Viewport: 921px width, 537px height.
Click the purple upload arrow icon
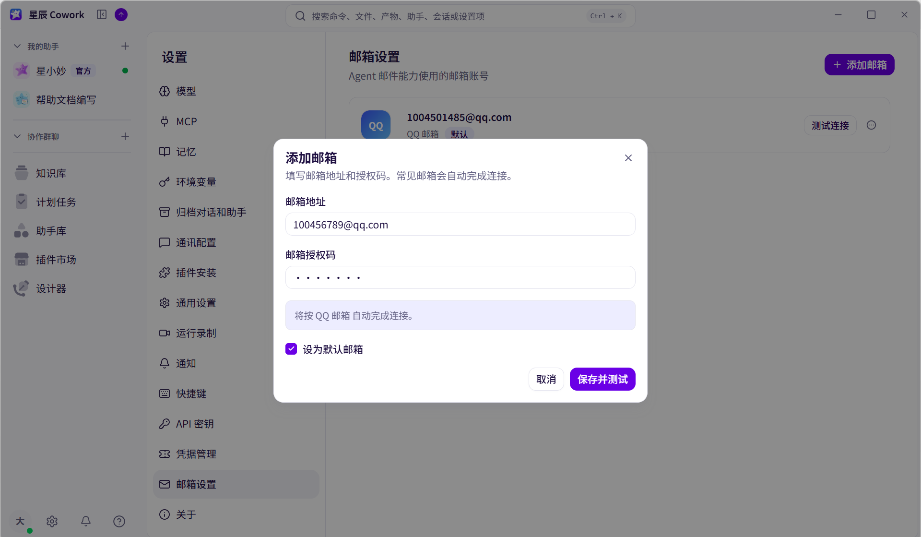click(x=121, y=15)
